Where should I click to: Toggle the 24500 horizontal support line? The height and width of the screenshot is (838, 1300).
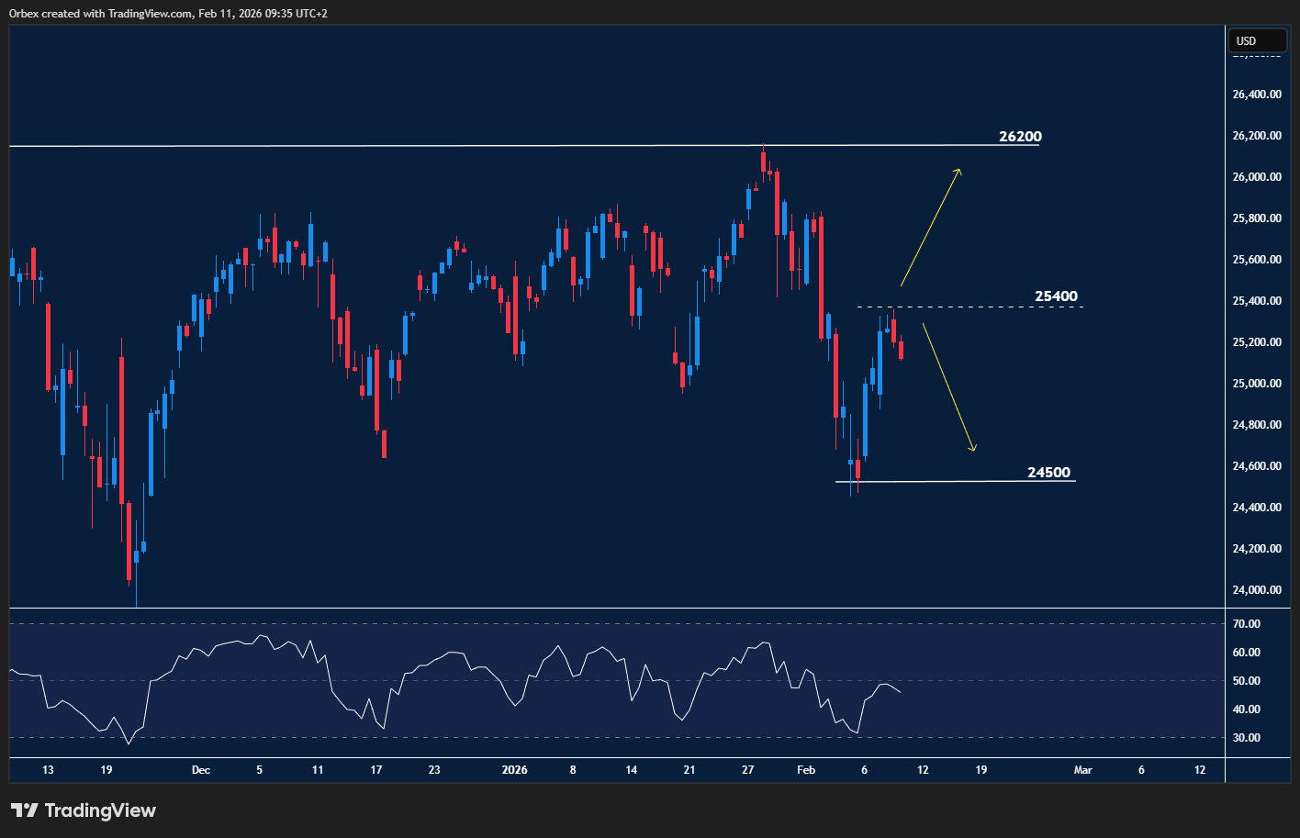pyautogui.click(x=955, y=481)
